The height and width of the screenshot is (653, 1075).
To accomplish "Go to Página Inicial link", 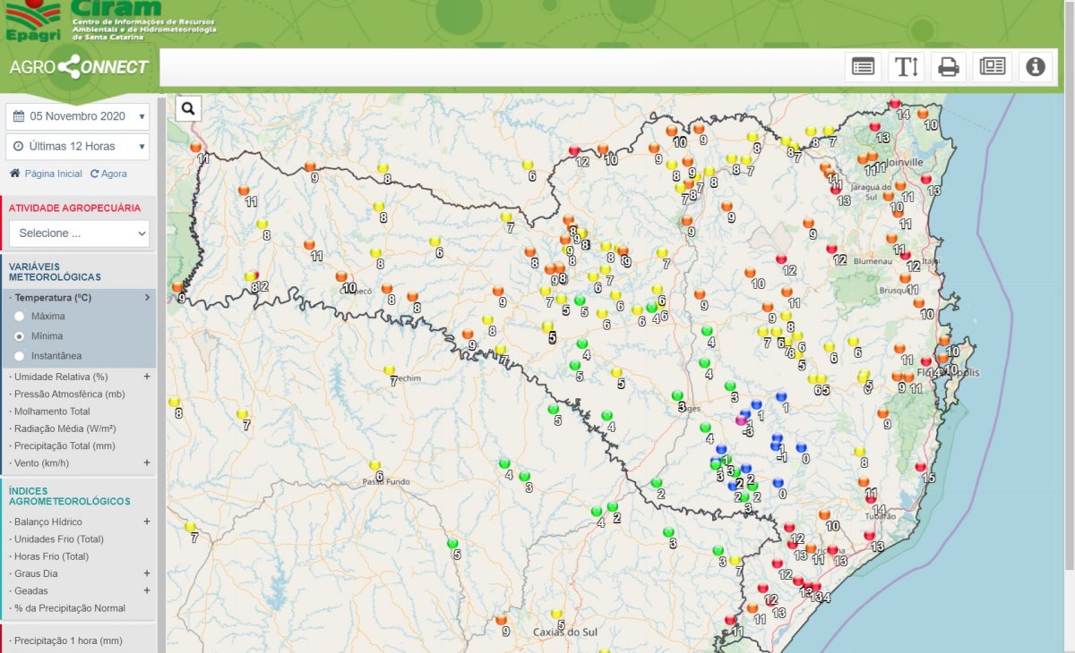I will [x=52, y=174].
